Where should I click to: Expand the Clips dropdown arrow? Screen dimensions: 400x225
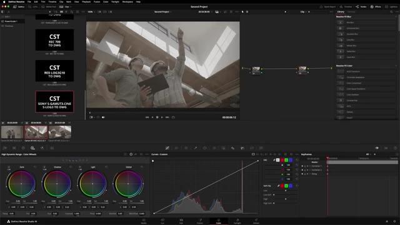click(x=71, y=7)
